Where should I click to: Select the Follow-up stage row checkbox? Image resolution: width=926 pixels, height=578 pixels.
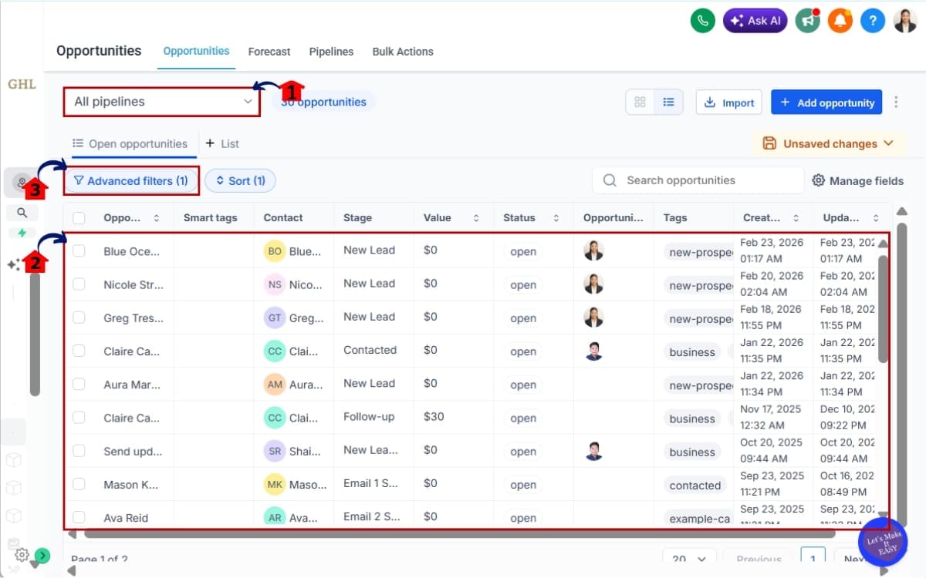click(79, 417)
